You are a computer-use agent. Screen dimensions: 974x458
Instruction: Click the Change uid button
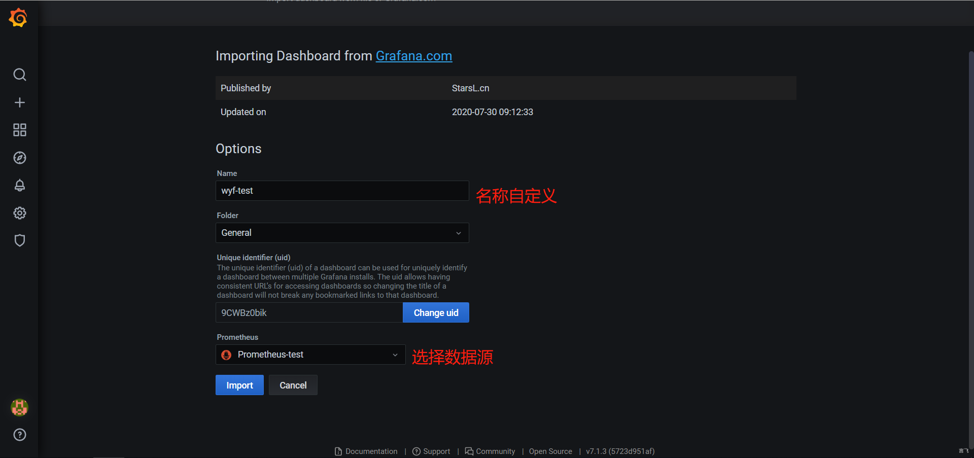coord(436,312)
